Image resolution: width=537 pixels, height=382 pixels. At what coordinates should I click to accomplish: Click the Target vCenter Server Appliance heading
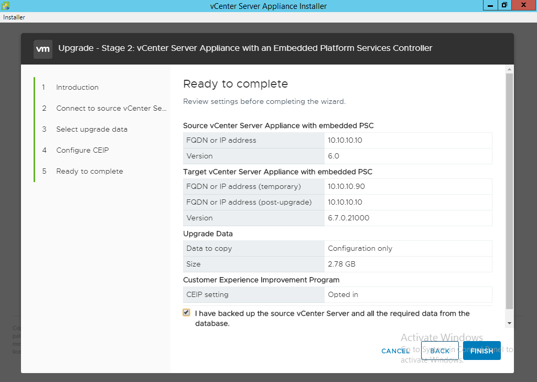click(x=278, y=172)
